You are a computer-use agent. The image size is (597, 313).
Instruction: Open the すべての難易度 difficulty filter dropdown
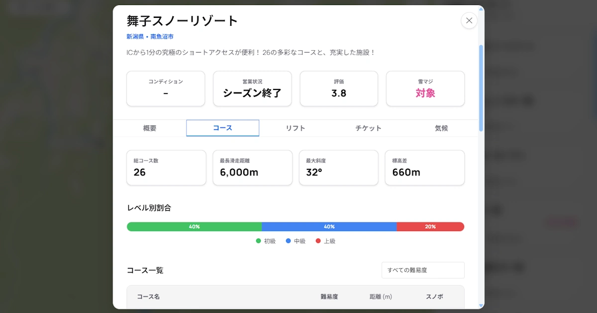point(423,270)
